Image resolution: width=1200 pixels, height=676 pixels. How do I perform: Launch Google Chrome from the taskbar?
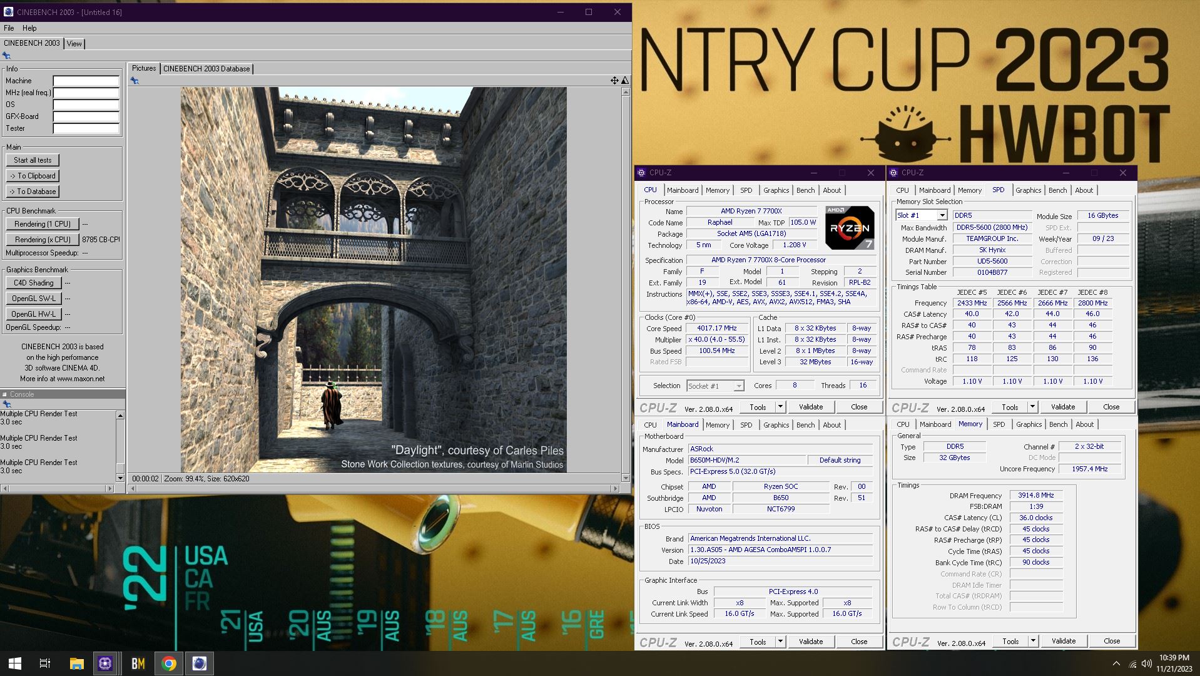169,663
